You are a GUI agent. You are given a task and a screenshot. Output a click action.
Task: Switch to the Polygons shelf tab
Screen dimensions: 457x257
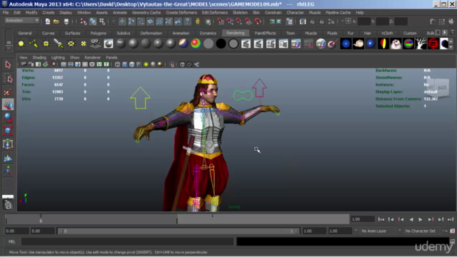pos(99,34)
